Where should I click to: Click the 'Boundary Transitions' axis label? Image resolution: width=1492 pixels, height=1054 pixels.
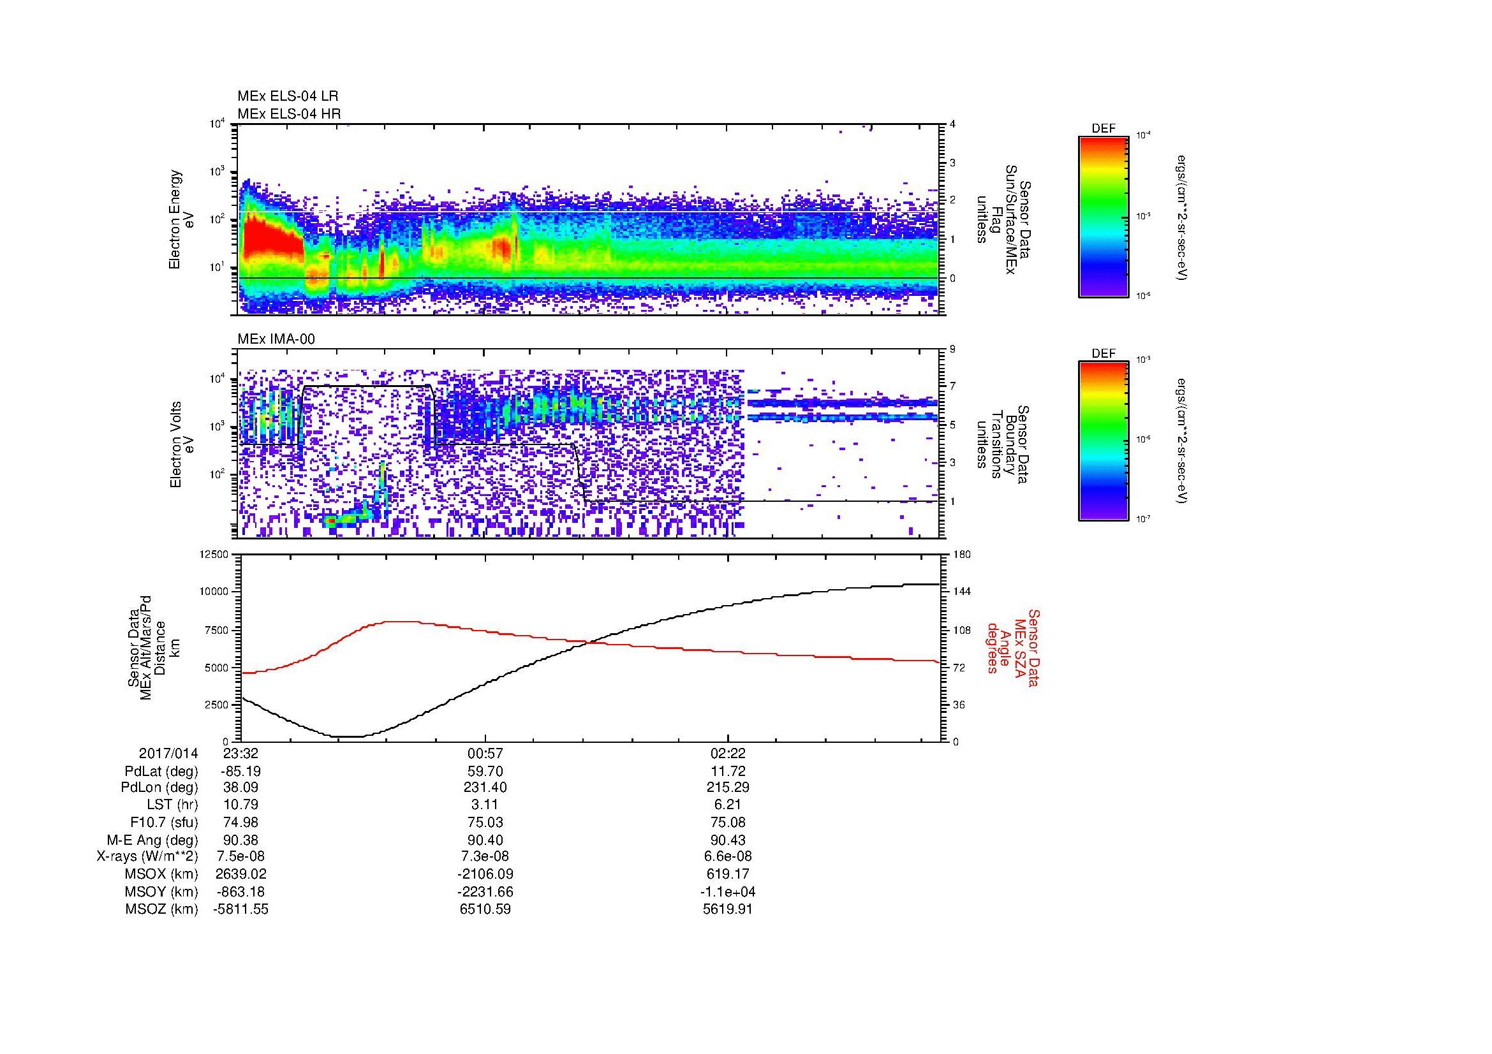click(1004, 444)
